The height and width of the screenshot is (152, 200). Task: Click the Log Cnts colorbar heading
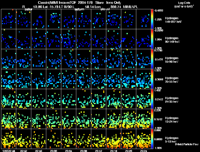point(184,3)
